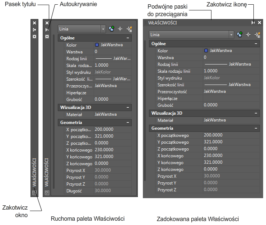
Task: Close the collapsed palette strip
Action: pos(34,23)
